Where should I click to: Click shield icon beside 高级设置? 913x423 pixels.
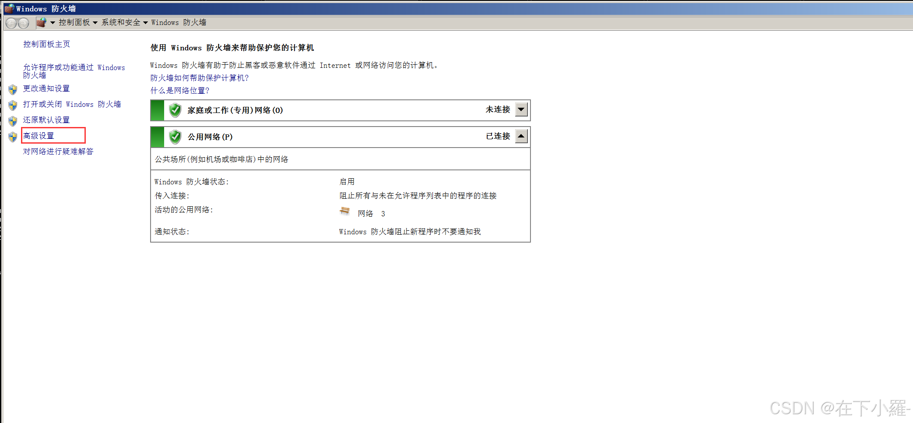(13, 137)
